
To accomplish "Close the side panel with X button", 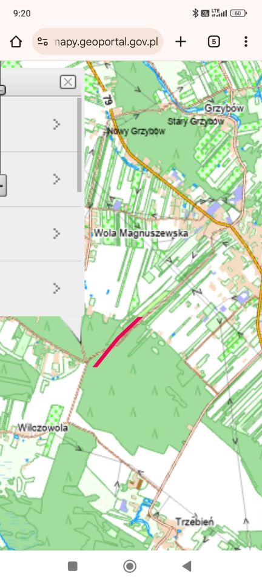I will click(68, 82).
